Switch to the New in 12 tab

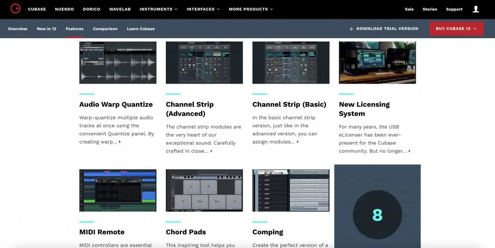(x=46, y=29)
